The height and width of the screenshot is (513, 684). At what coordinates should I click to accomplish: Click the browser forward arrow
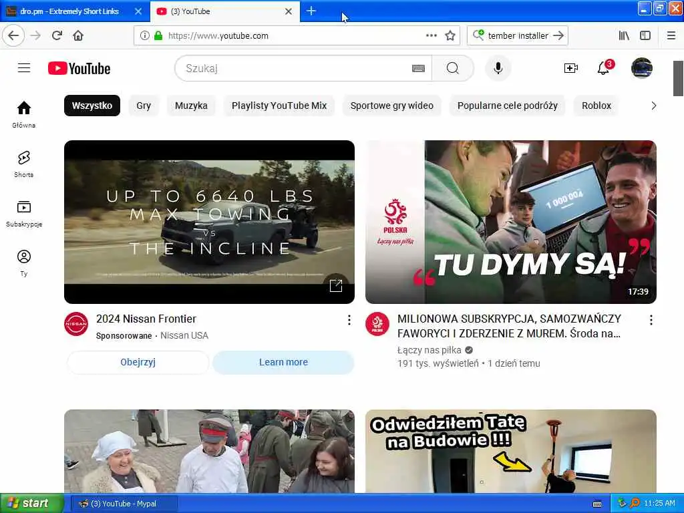coord(36,35)
